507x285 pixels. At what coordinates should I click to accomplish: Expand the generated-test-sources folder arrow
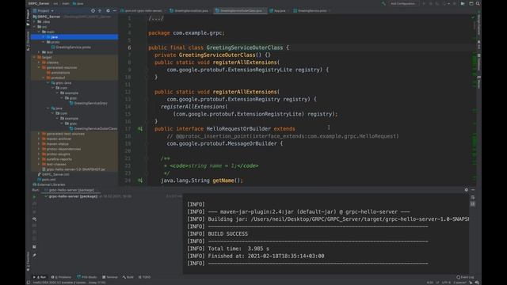(x=39, y=134)
